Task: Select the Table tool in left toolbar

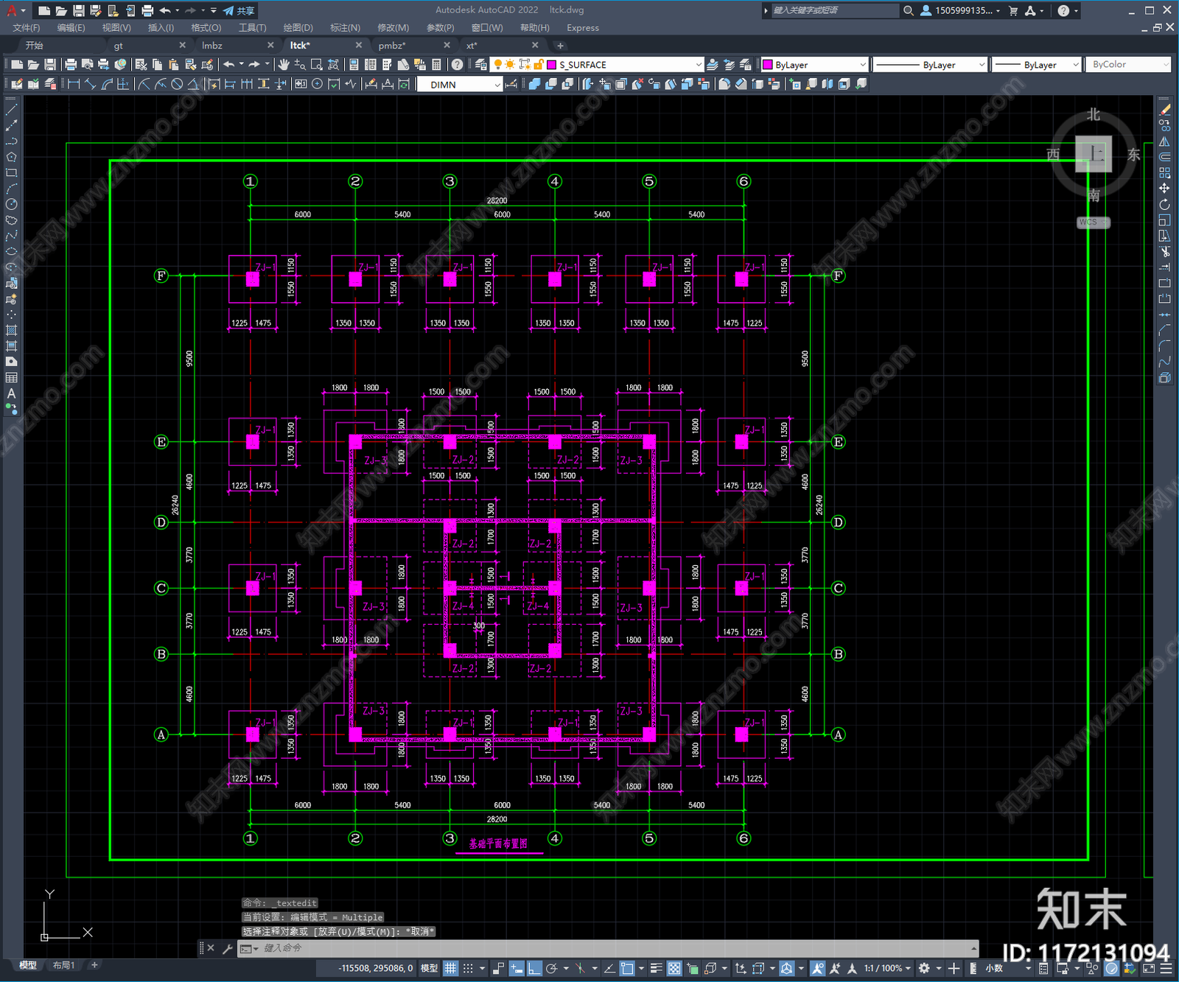Action: [11, 377]
